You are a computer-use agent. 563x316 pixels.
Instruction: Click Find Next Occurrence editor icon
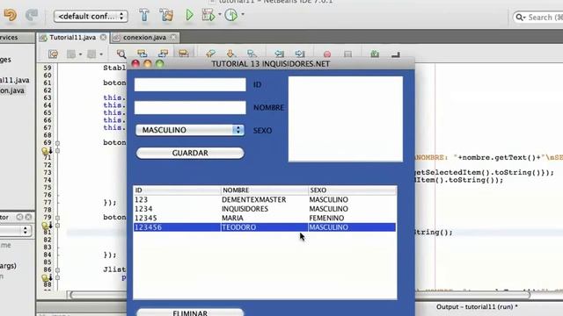point(163,54)
